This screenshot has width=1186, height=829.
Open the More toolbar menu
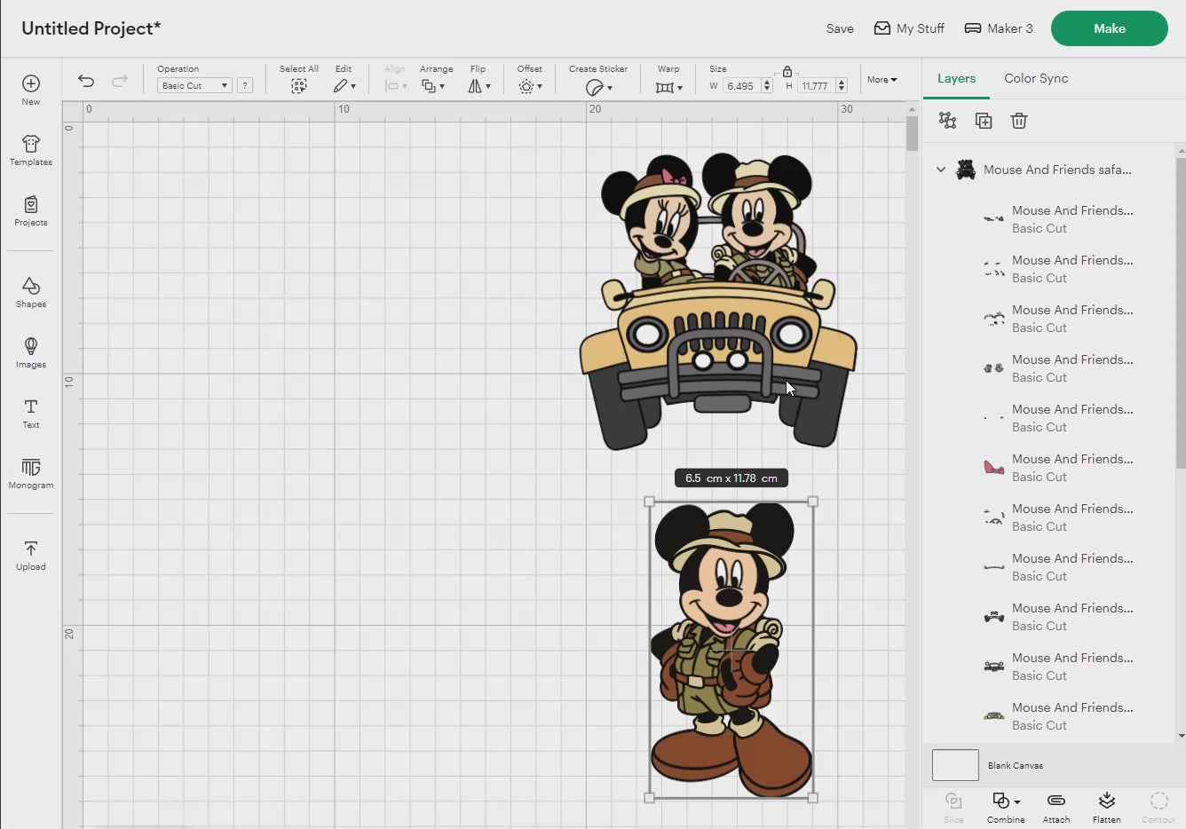882,80
